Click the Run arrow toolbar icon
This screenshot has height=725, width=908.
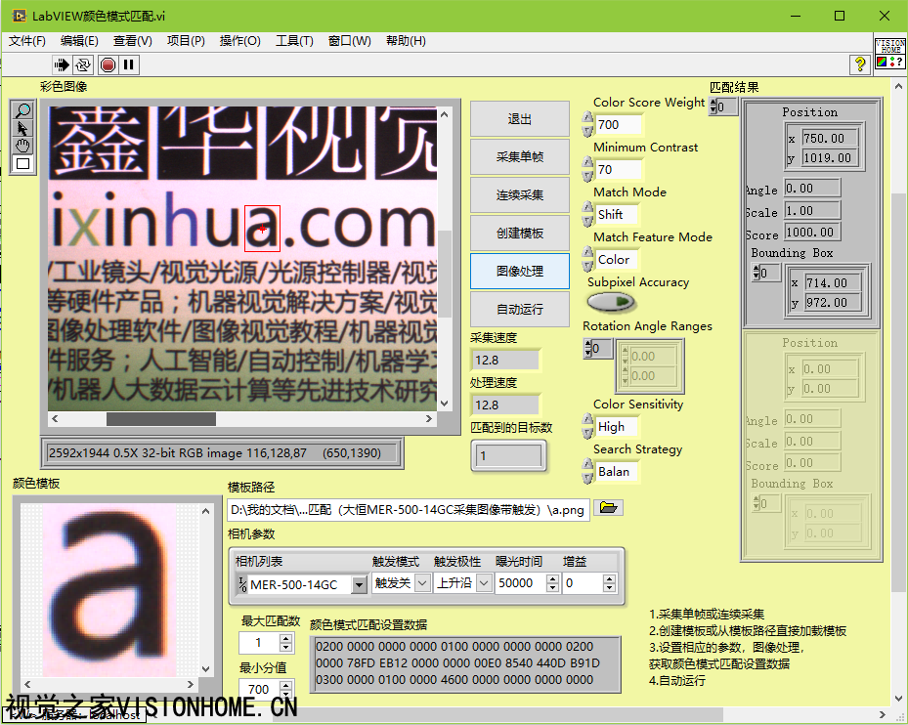[62, 65]
